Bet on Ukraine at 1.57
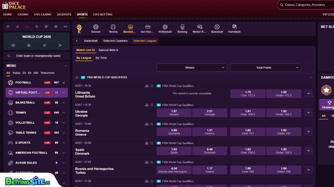Screen dimensions: 334x187 click(x=174, y=113)
